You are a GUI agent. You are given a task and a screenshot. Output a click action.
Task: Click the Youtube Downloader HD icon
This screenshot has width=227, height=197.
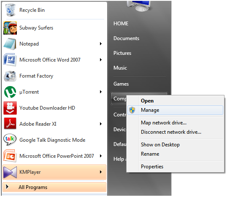click(10, 108)
